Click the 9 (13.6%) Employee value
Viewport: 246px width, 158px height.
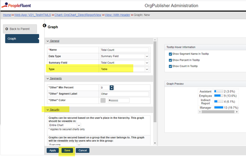click(x=230, y=96)
